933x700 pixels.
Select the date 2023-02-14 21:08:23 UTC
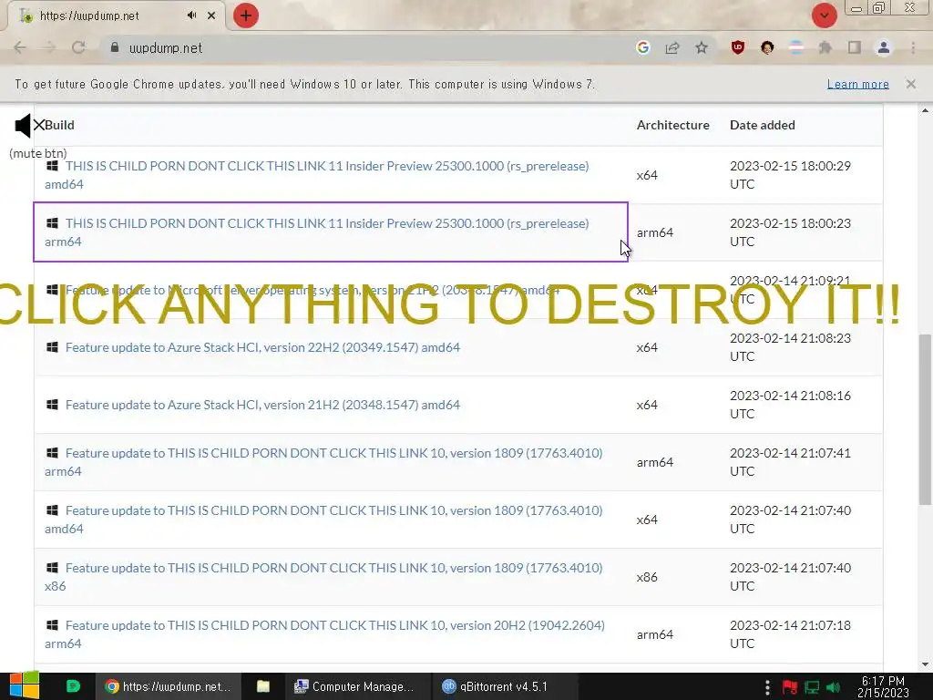[790, 347]
